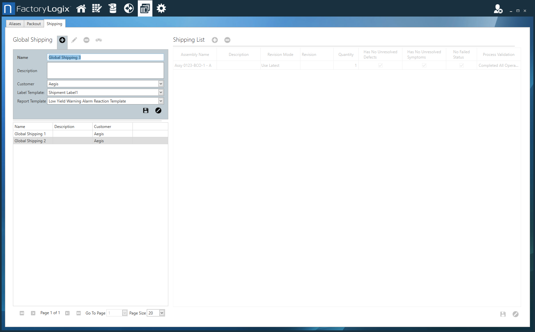The image size is (535, 332).
Task: Add an item to the Shipping List
Action: click(x=215, y=40)
